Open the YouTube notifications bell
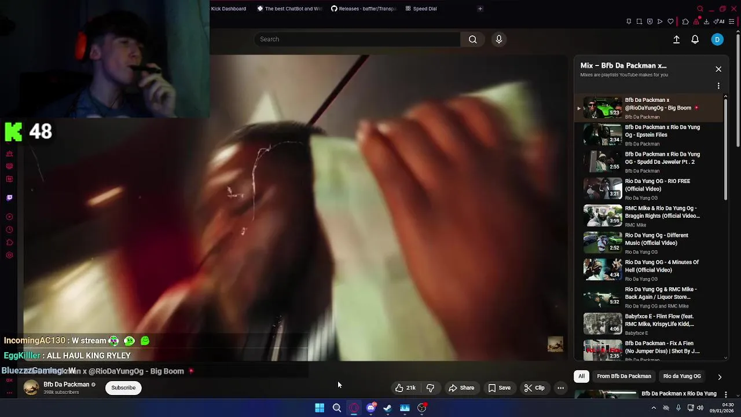Screen dimensions: 741x417 695,39
